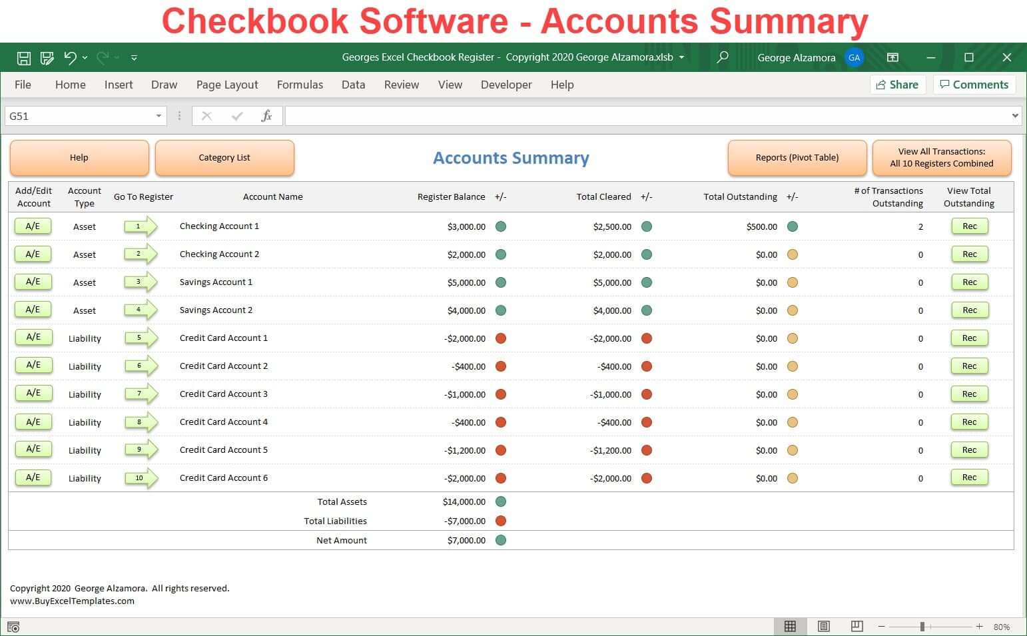
Task: Go to register 1 arrow for Checking Account 1
Action: coord(141,226)
